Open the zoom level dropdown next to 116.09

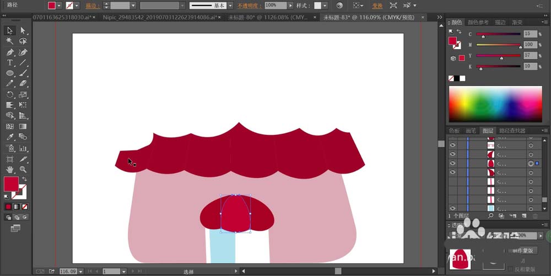tap(81, 272)
